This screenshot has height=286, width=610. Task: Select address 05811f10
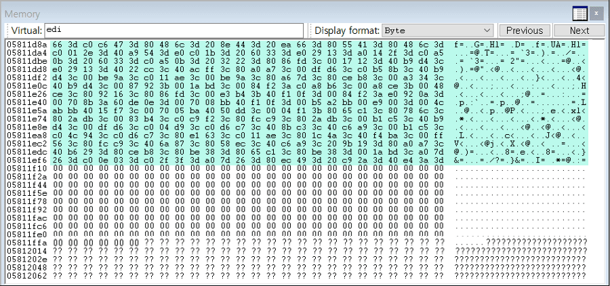pos(27,167)
